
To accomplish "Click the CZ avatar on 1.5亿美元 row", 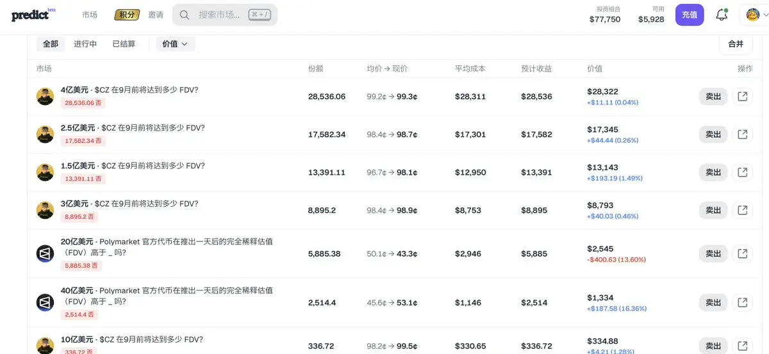I will (45, 172).
